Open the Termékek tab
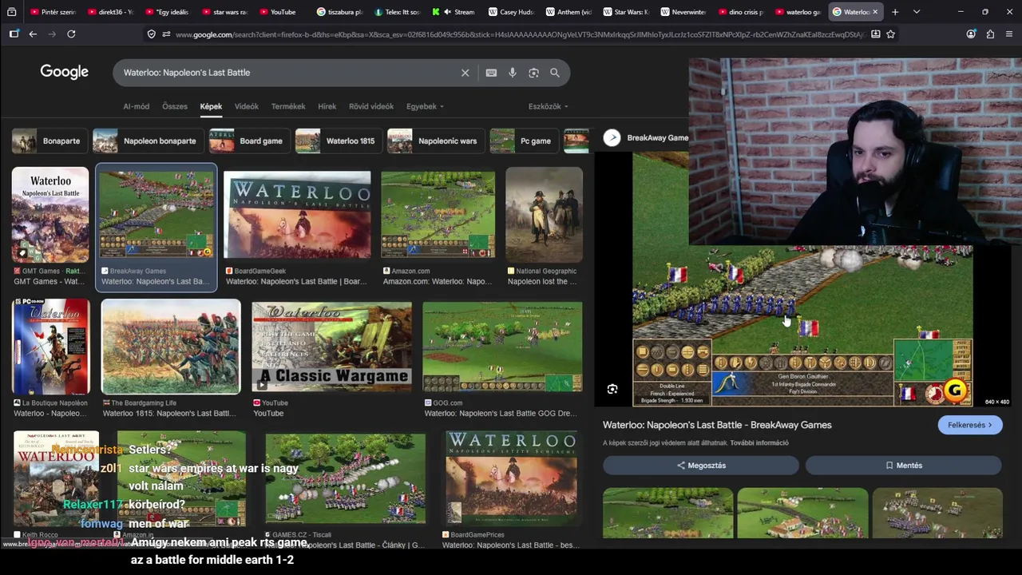Image resolution: width=1022 pixels, height=575 pixels. point(288,106)
